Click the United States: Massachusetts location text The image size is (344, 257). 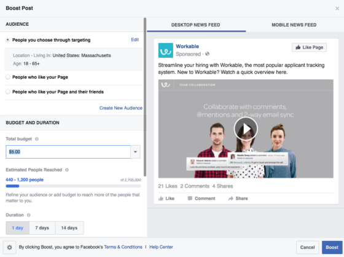coord(82,55)
